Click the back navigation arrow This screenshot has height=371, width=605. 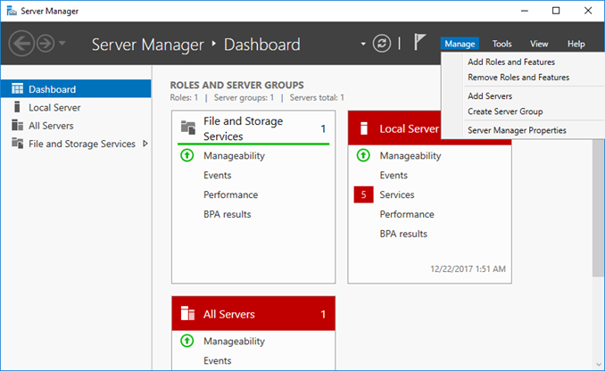[21, 44]
